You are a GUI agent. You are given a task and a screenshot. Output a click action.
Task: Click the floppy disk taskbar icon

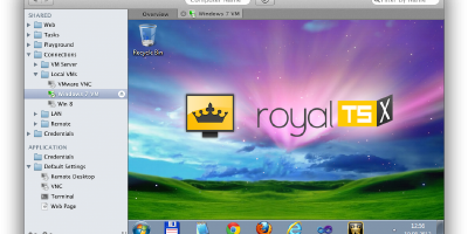coord(173,228)
